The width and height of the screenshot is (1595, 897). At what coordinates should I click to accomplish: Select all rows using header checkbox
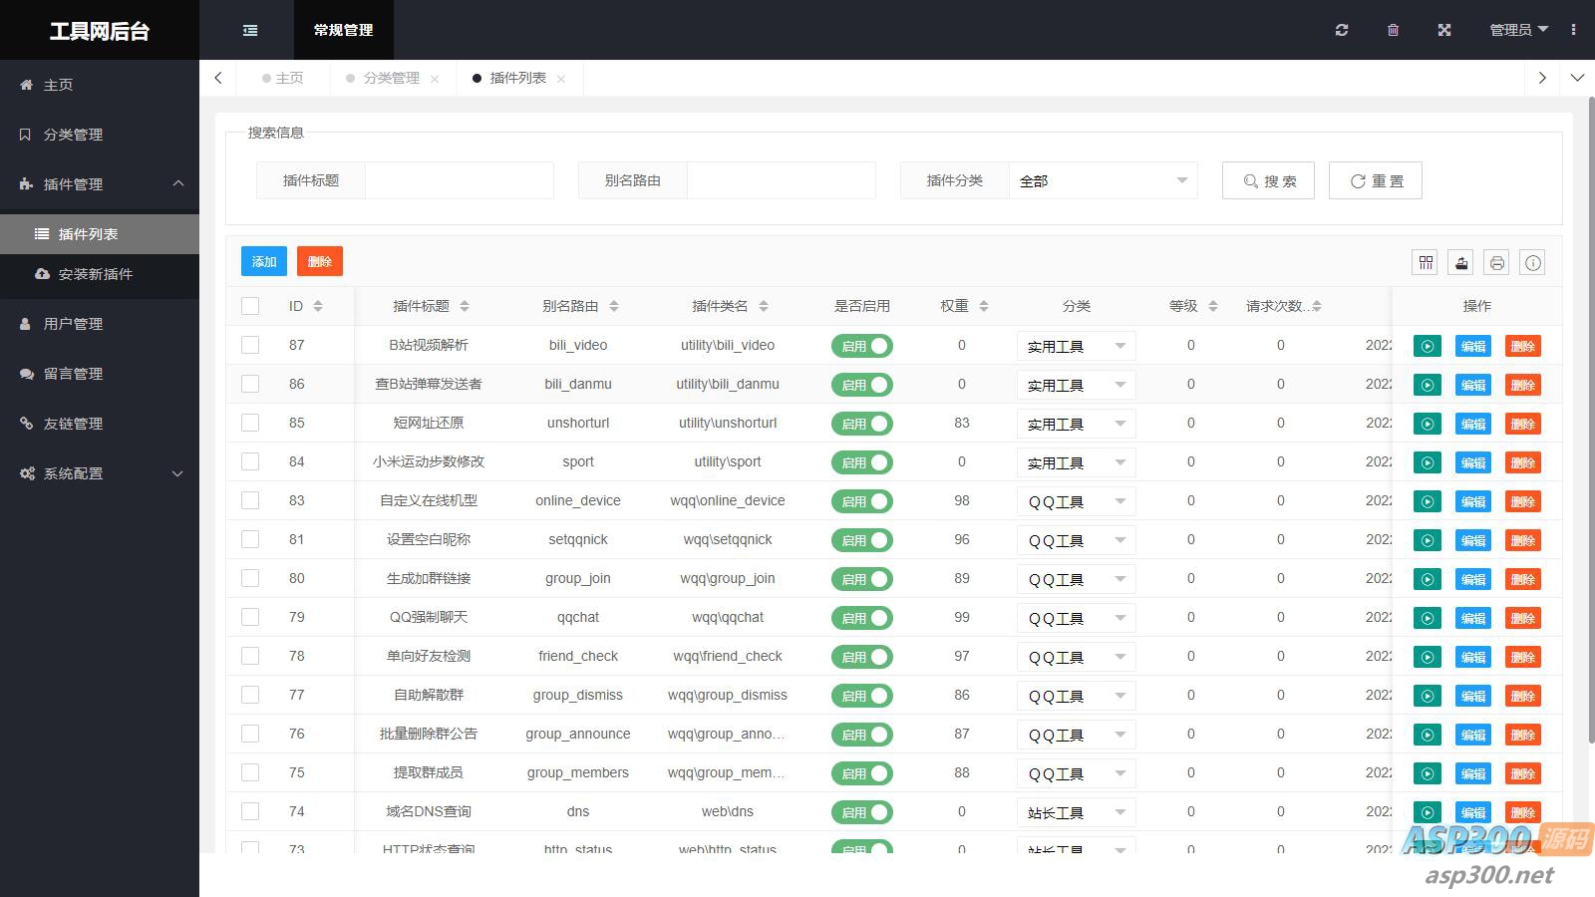click(250, 306)
